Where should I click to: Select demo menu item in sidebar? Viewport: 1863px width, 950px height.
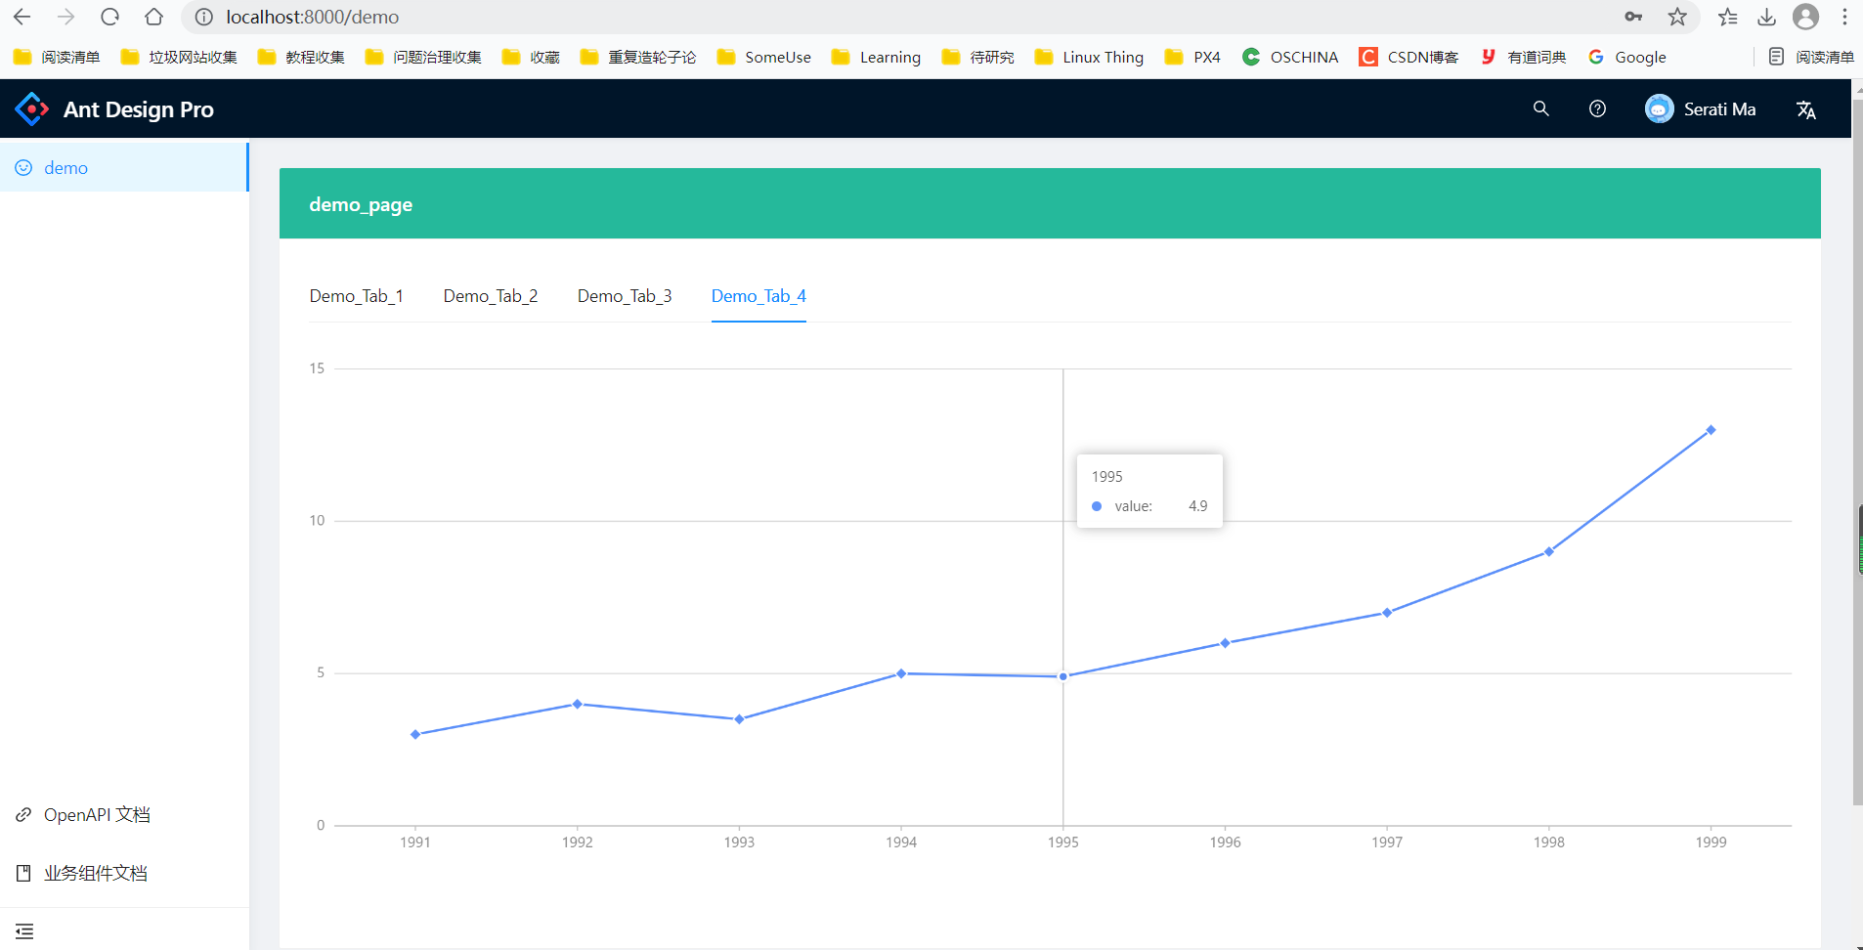click(124, 167)
